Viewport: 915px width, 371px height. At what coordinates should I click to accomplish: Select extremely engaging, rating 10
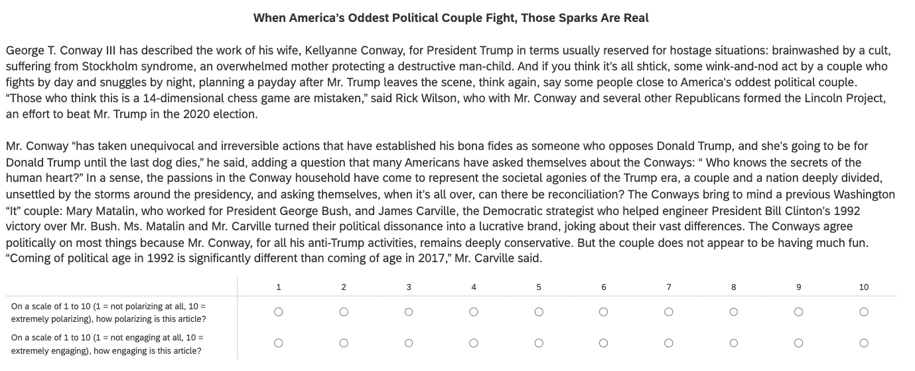tap(864, 343)
